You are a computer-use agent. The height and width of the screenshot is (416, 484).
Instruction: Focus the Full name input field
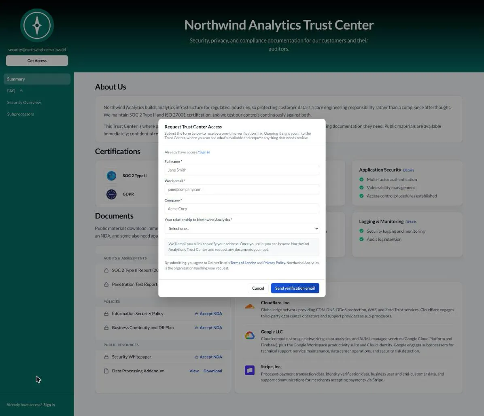pyautogui.click(x=242, y=170)
